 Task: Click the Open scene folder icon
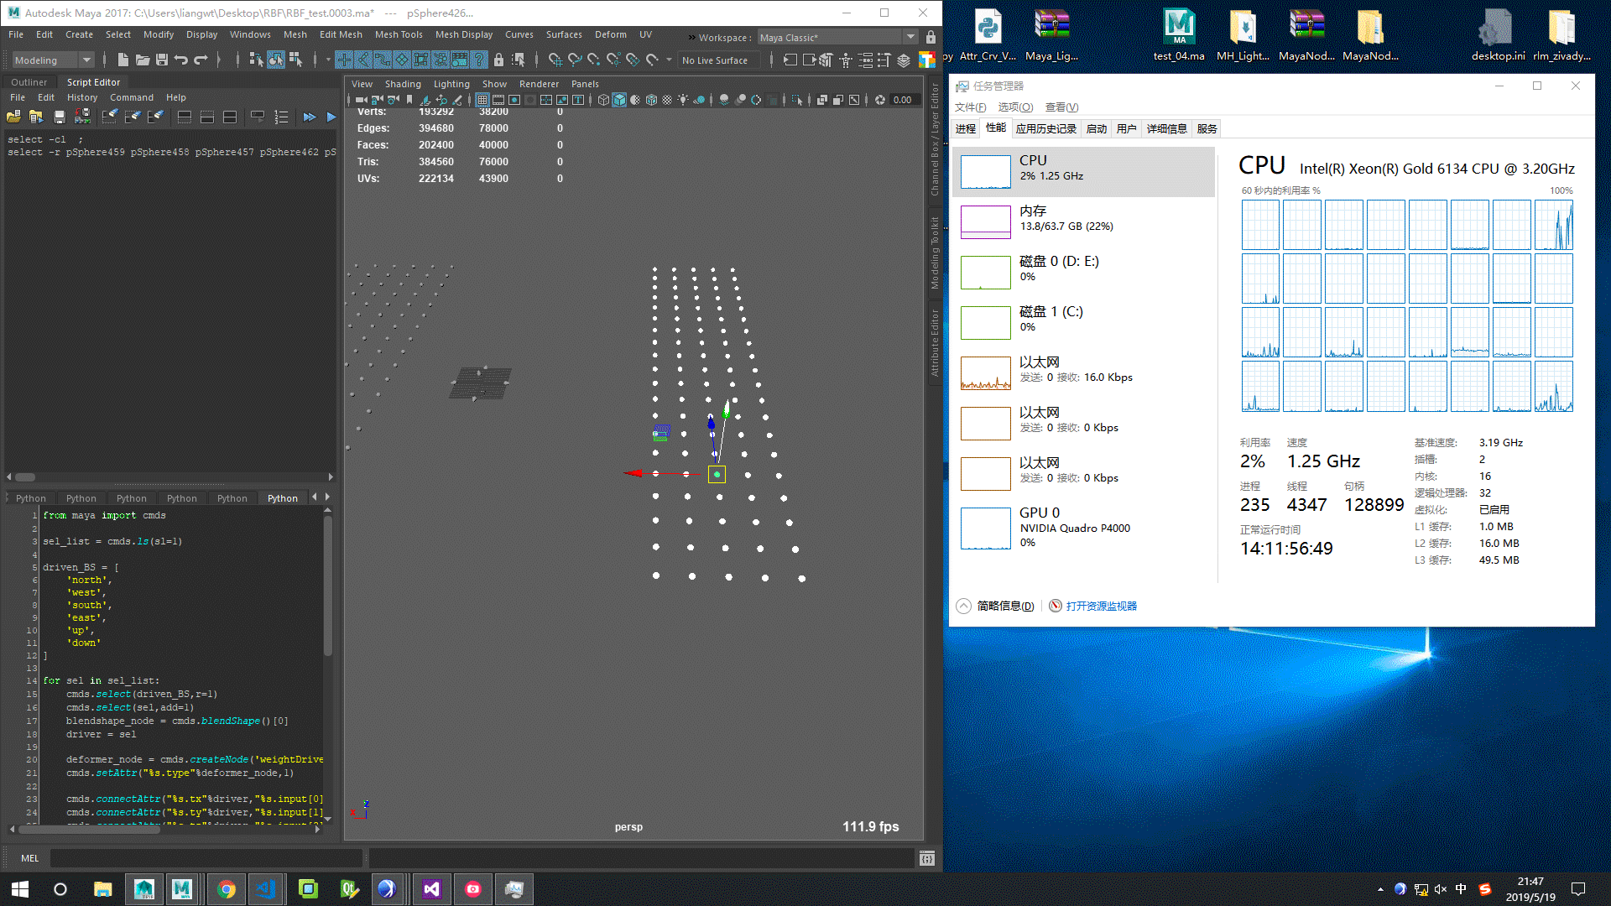[x=143, y=60]
